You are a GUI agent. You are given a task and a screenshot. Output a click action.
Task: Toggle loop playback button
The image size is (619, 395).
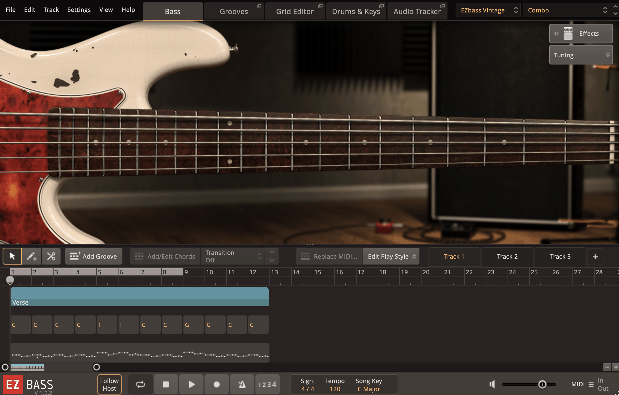coord(140,384)
